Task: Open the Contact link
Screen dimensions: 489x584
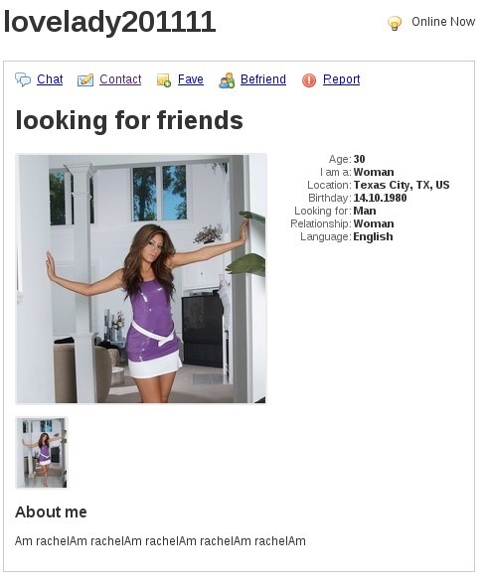Action: click(x=120, y=79)
